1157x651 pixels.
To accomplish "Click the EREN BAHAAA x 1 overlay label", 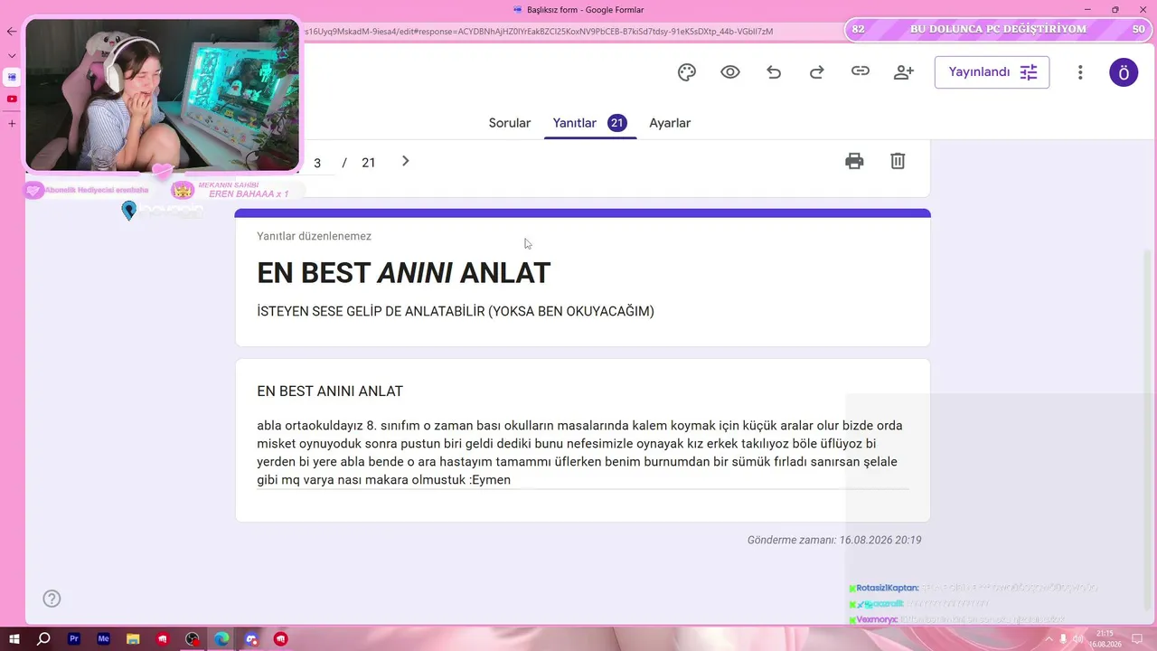I will (249, 193).
